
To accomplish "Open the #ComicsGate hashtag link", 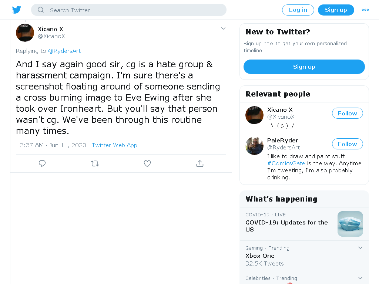I will pyautogui.click(x=286, y=163).
